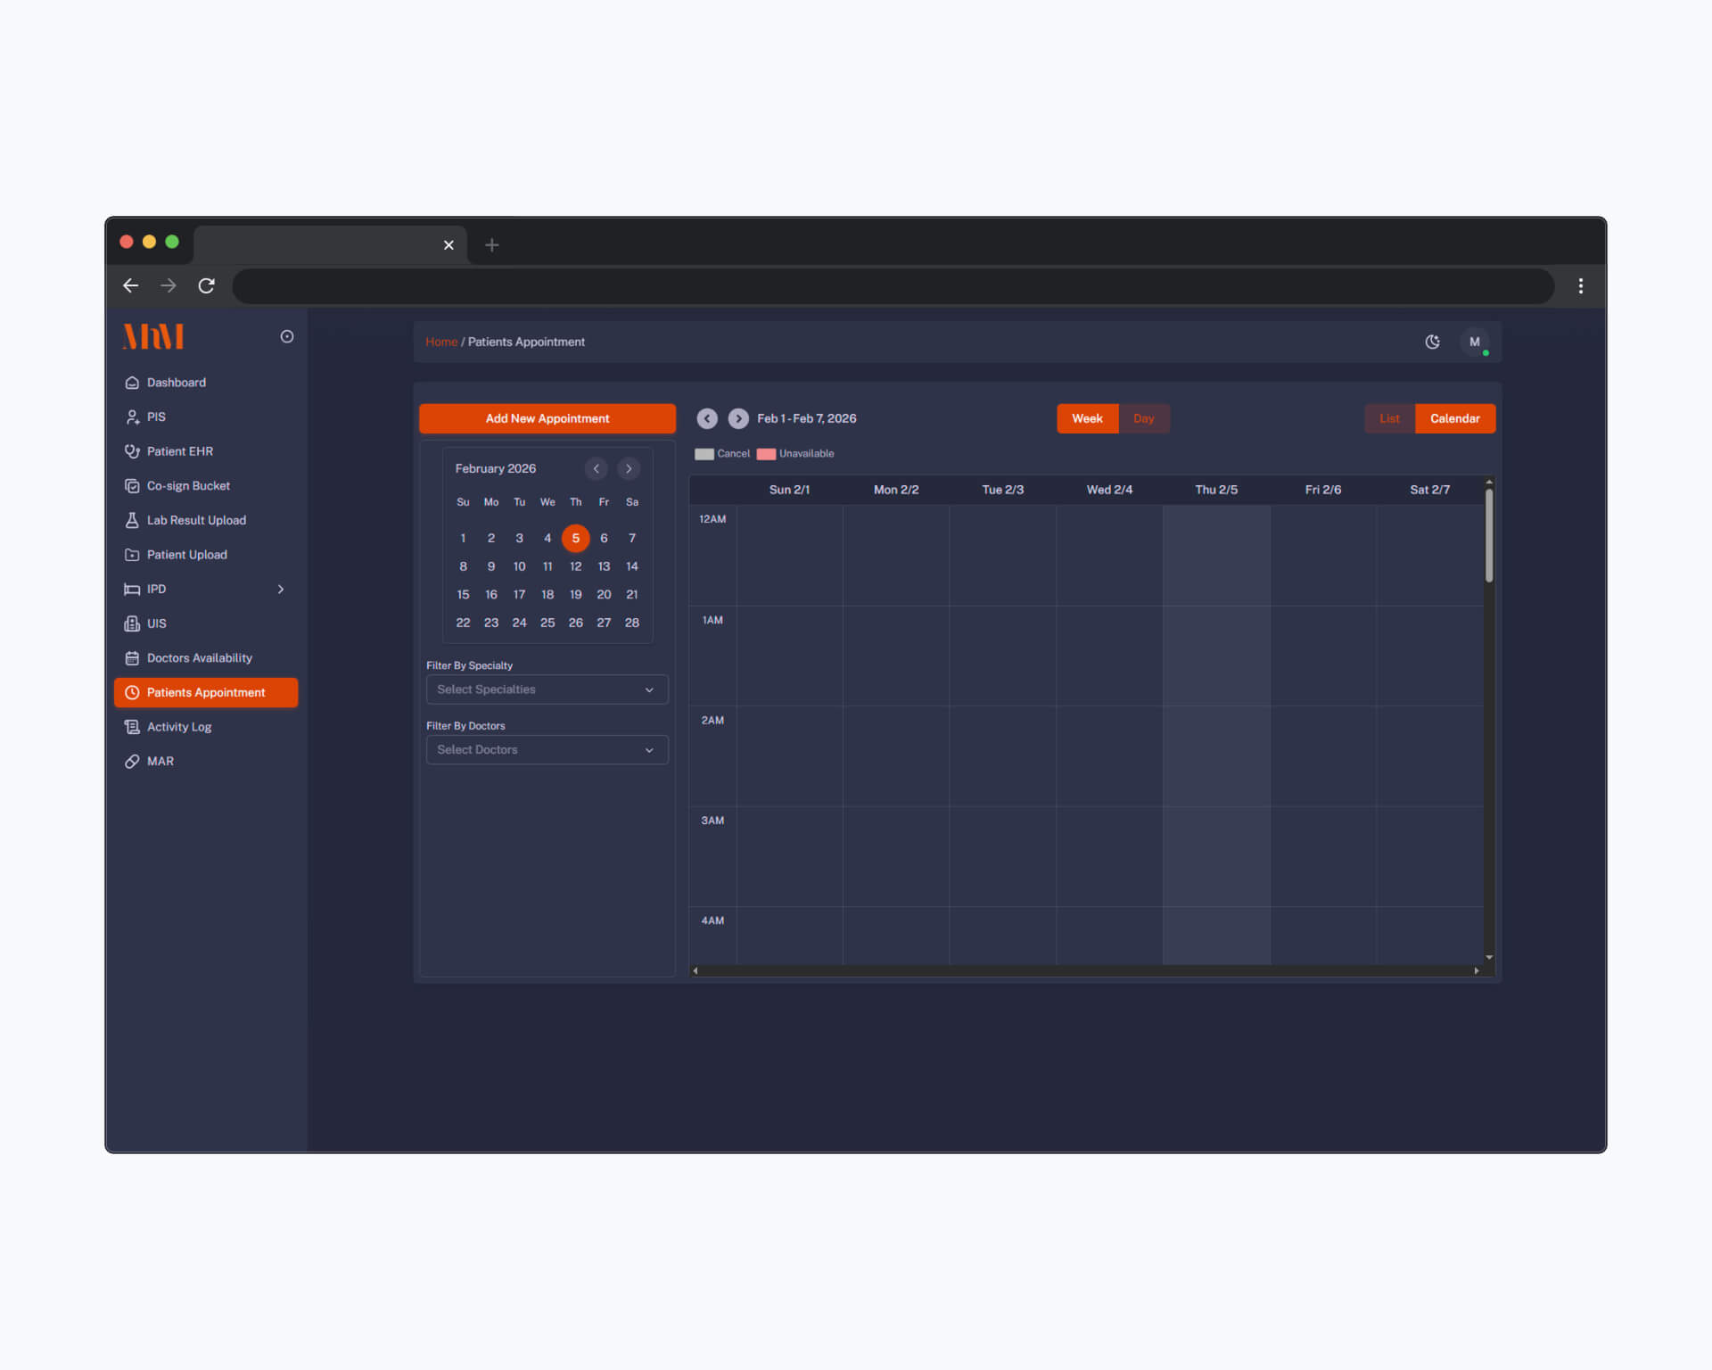Click the Home breadcrumb link
The width and height of the screenshot is (1712, 1370).
point(440,342)
